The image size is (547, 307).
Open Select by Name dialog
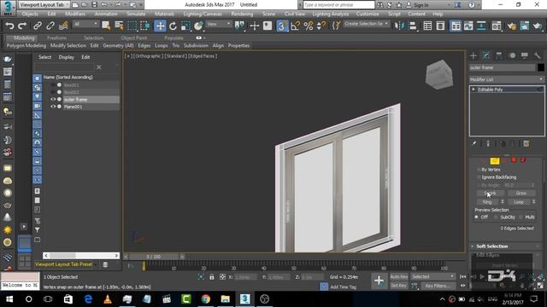point(119,26)
